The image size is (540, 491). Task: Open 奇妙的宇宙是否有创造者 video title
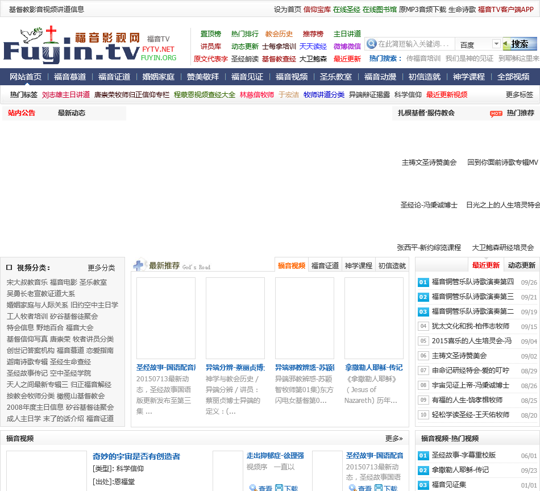pyautogui.click(x=136, y=456)
